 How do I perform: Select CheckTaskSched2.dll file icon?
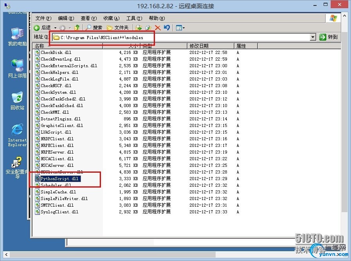(x=38, y=99)
